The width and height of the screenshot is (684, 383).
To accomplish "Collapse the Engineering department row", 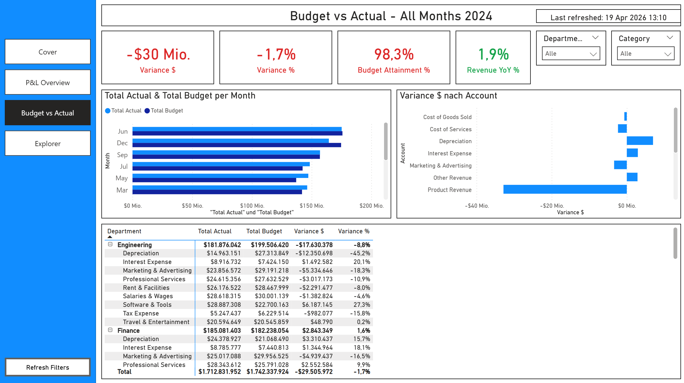I will coord(110,245).
